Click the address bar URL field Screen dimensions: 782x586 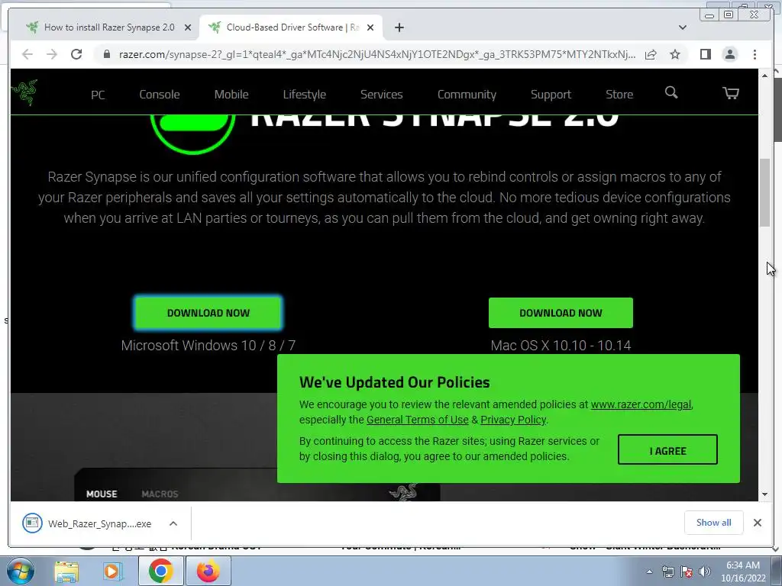click(376, 54)
